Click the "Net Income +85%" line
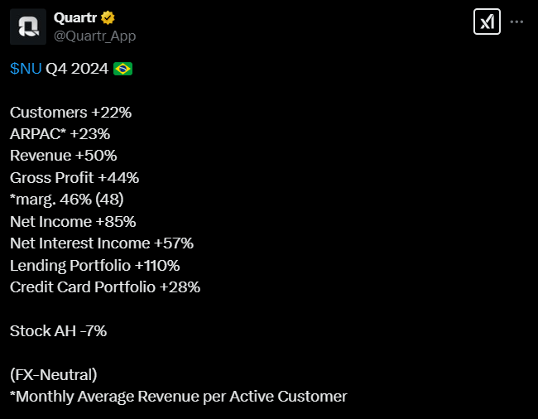Screen dimensions: 538x419 [x=73, y=221]
